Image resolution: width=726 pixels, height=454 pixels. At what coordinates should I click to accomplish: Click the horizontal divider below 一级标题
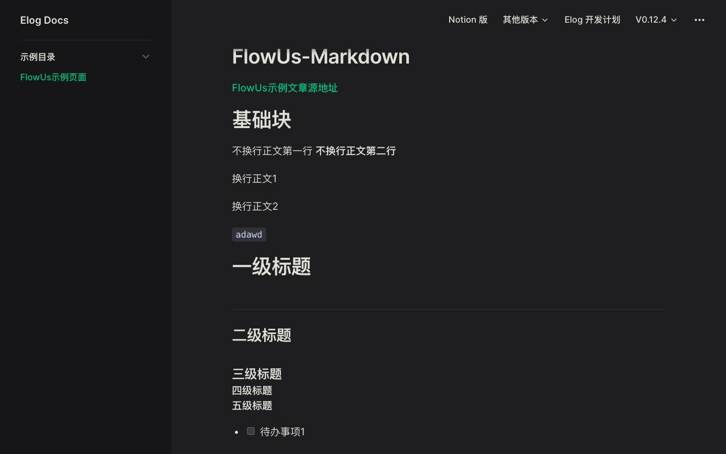[x=448, y=309]
